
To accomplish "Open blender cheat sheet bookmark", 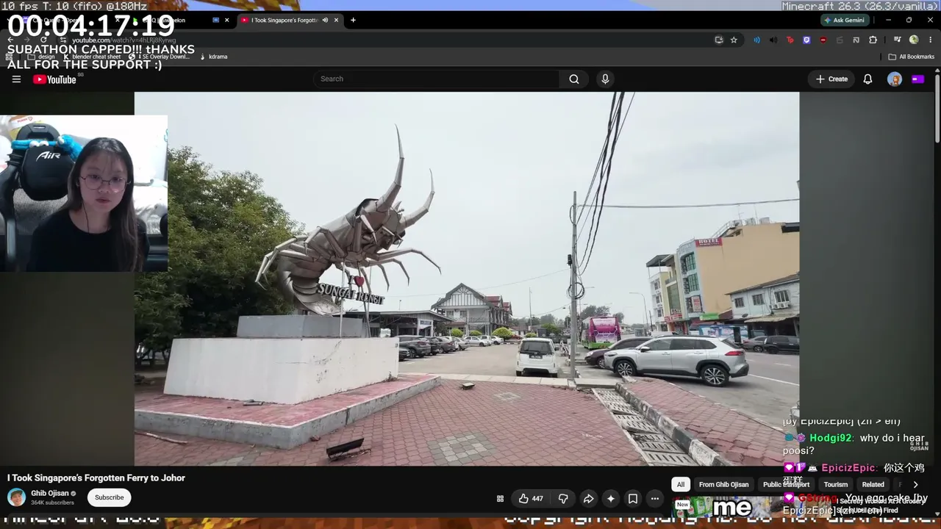I will (92, 57).
